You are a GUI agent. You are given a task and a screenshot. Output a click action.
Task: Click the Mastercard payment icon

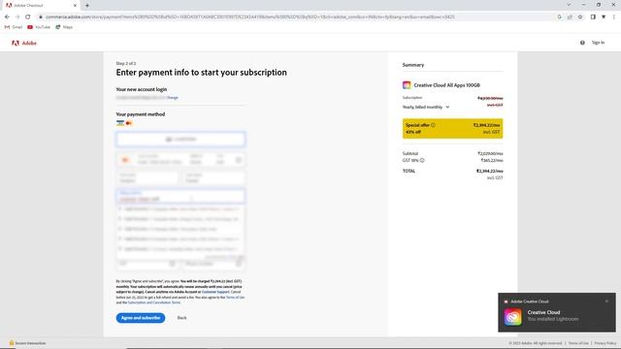[129, 123]
